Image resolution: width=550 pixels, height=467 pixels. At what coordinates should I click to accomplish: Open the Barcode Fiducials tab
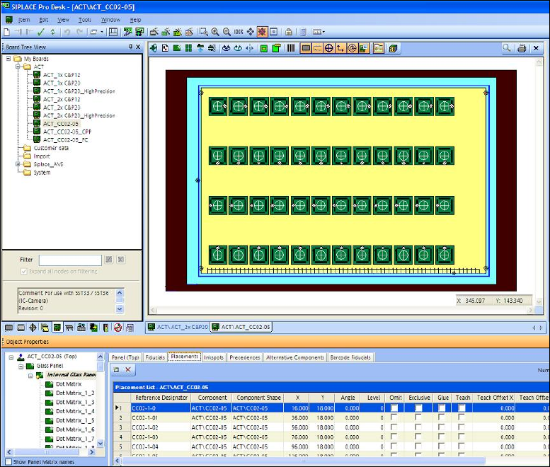coord(350,357)
